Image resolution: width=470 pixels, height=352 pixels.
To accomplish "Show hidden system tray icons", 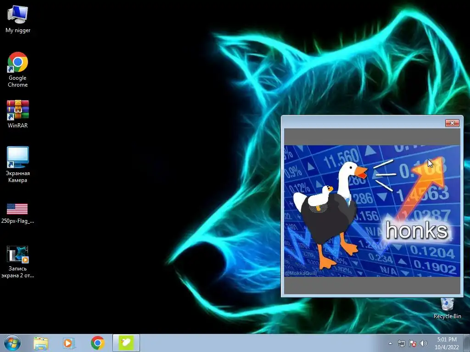I will point(390,344).
